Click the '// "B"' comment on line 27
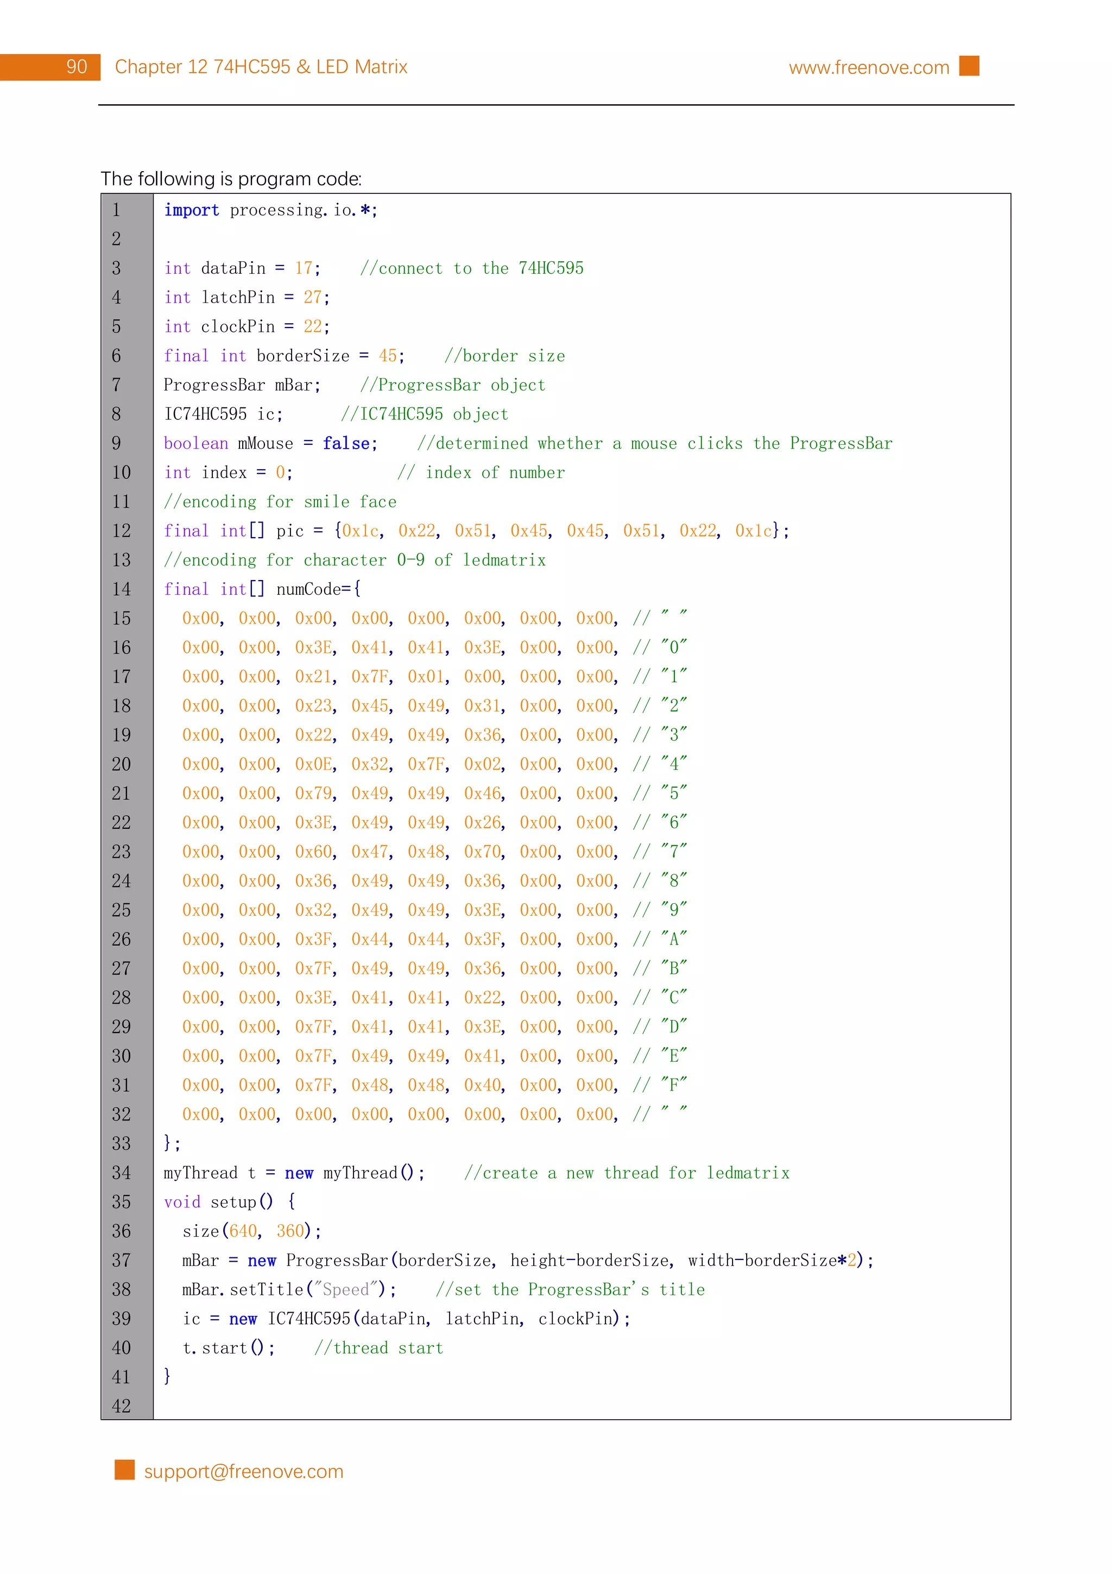 pos(660,968)
